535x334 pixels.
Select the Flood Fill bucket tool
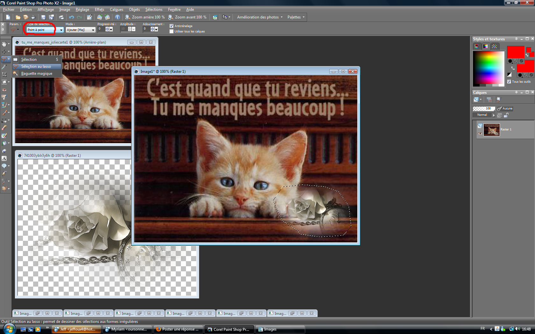point(4,143)
